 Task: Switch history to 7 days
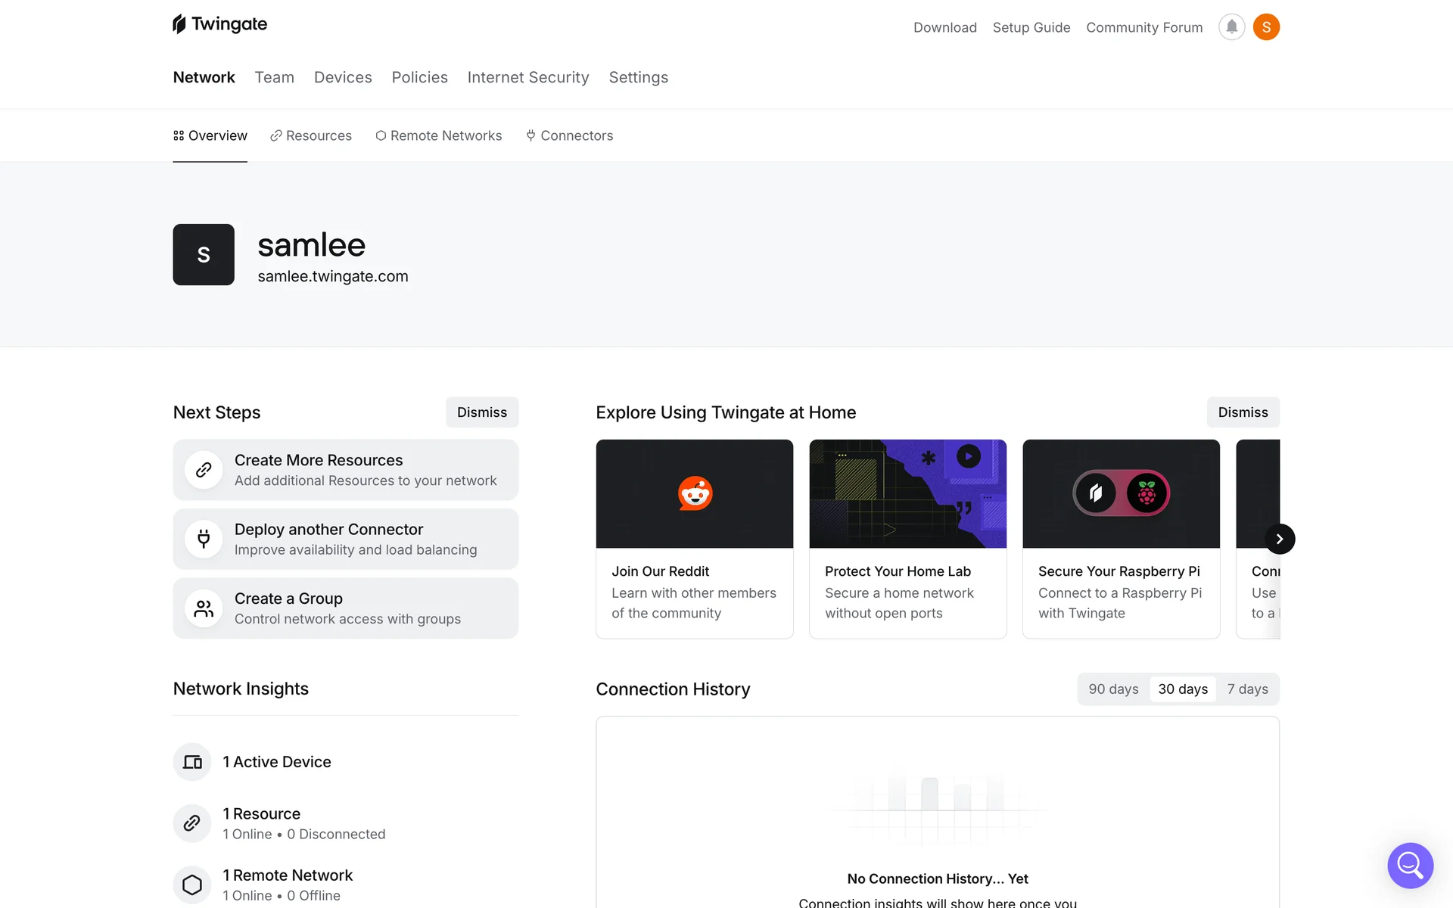(1247, 689)
